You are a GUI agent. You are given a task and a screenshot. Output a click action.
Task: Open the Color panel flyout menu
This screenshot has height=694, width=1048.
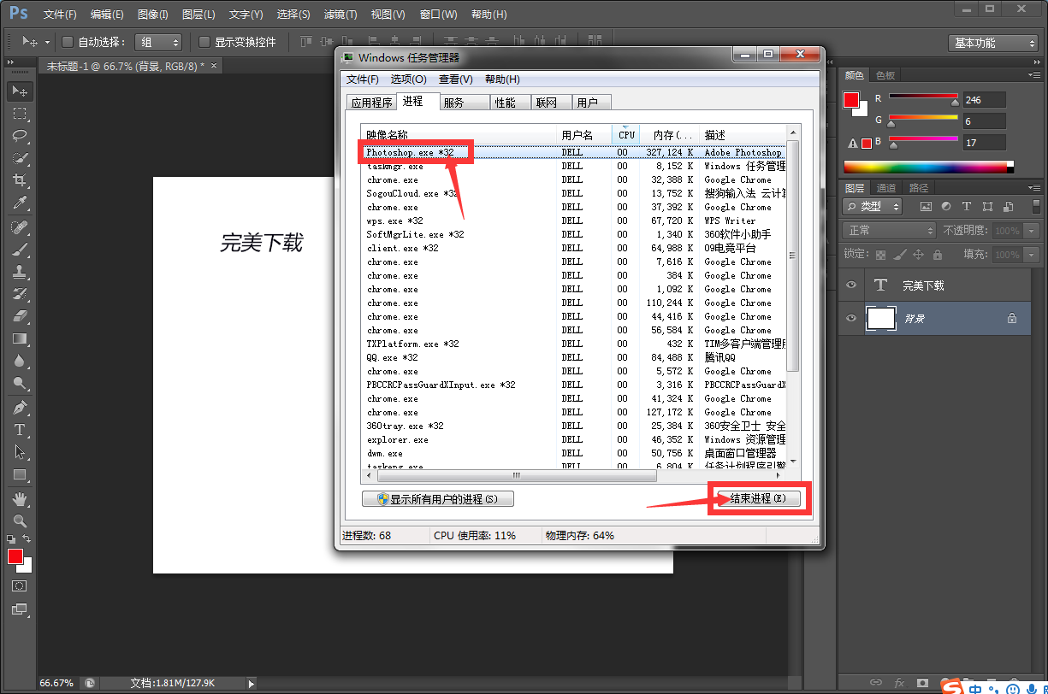click(1033, 75)
